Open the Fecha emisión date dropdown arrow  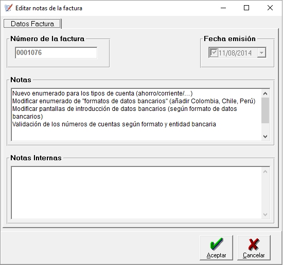point(261,52)
